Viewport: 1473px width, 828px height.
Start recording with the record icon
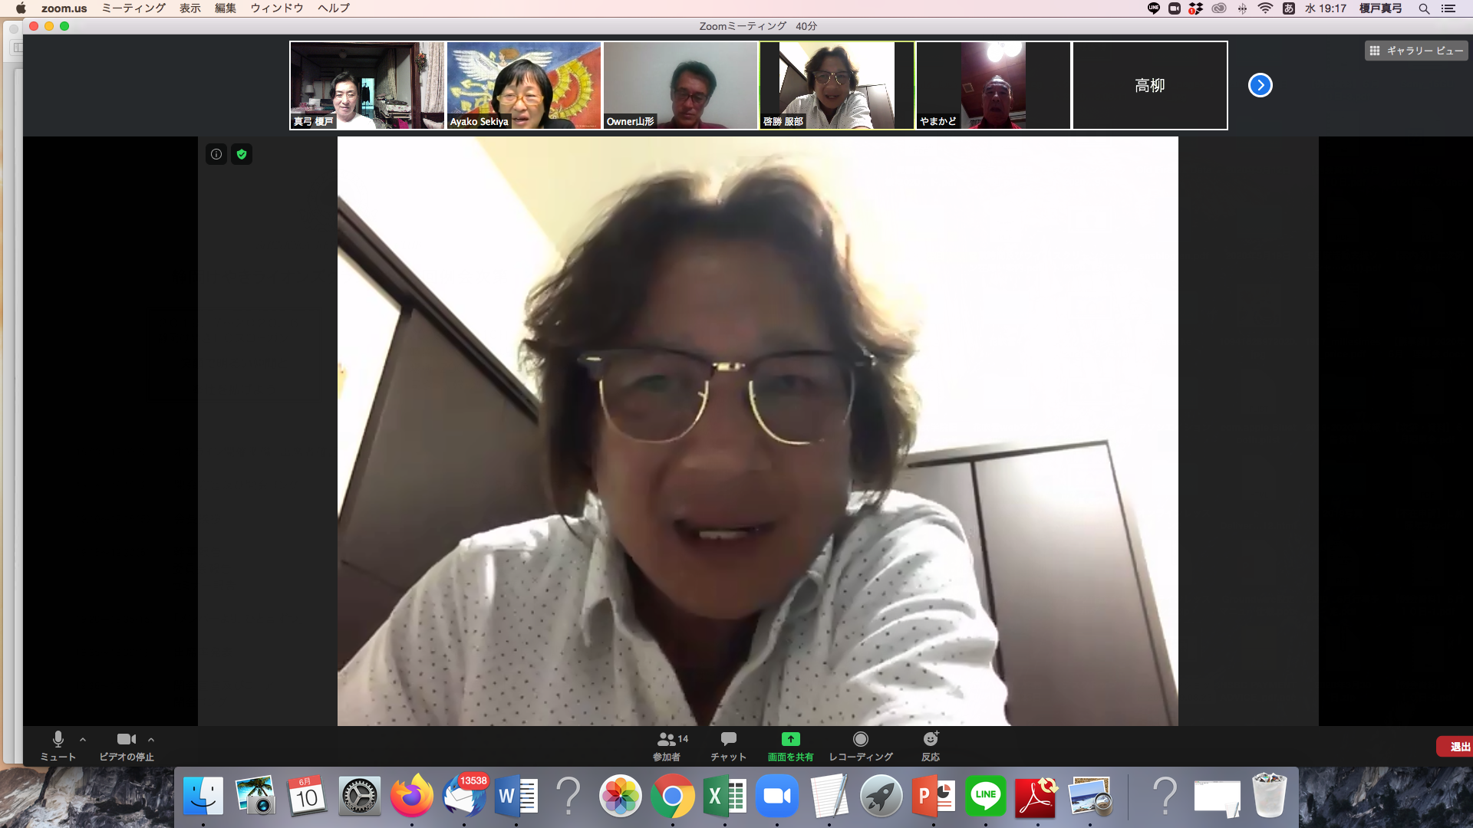[860, 739]
